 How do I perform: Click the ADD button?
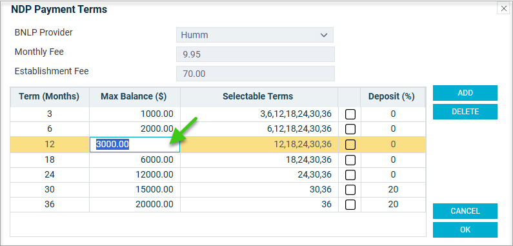(465, 93)
